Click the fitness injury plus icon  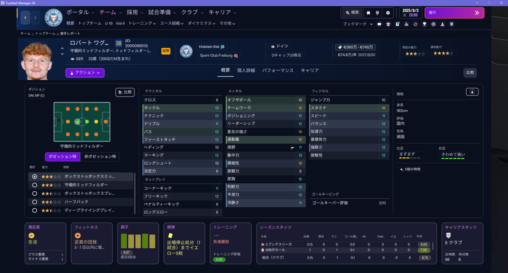(77, 235)
